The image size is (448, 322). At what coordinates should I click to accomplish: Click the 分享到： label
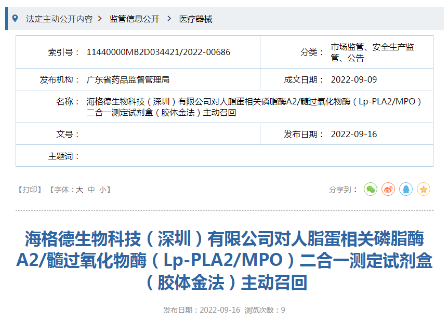click(343, 190)
